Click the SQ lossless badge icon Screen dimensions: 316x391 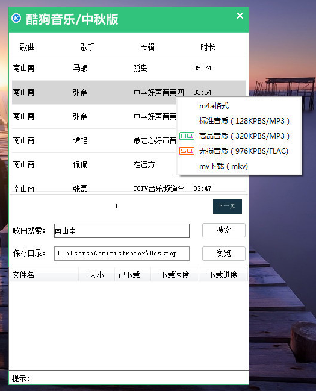click(x=187, y=151)
